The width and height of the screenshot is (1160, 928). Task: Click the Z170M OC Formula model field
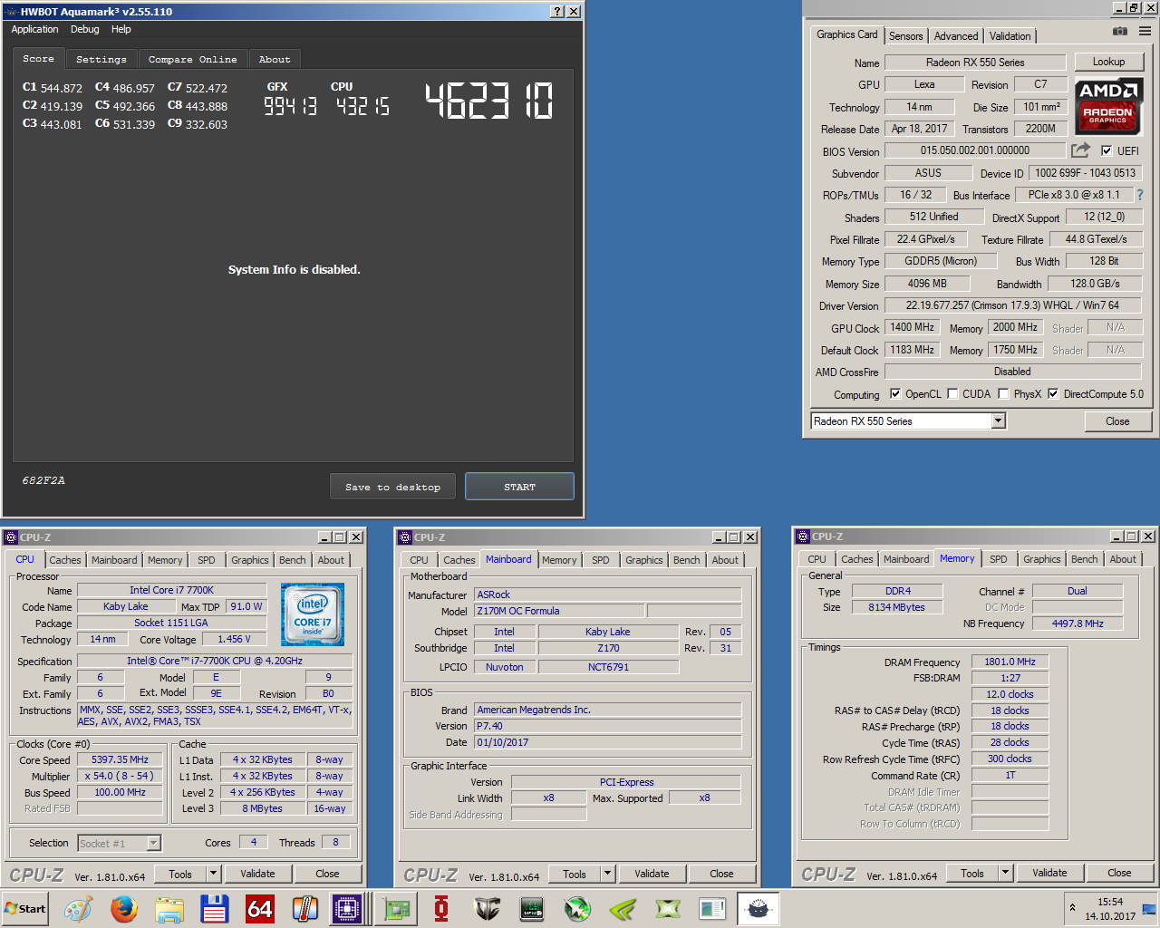click(559, 611)
